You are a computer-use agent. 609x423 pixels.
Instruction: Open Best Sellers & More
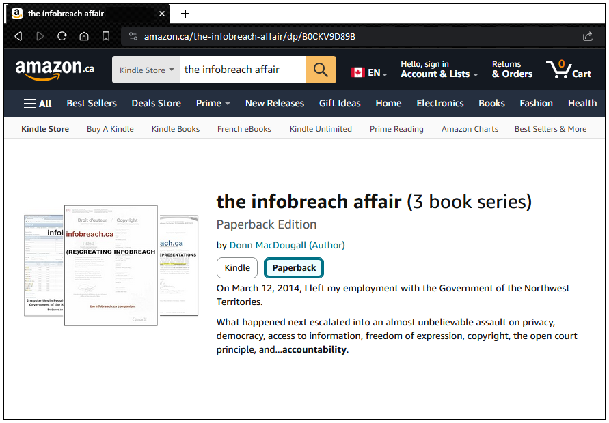551,129
